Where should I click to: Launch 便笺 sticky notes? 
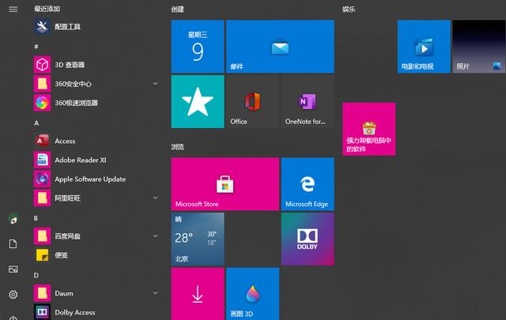[x=96, y=255]
